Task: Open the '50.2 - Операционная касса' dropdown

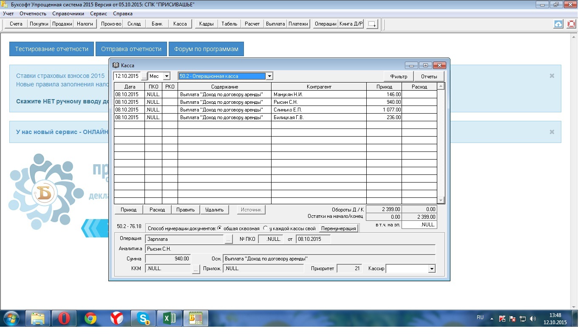Action: pos(269,76)
